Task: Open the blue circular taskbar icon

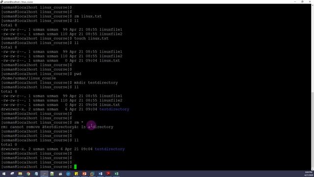Action: click(68, 174)
